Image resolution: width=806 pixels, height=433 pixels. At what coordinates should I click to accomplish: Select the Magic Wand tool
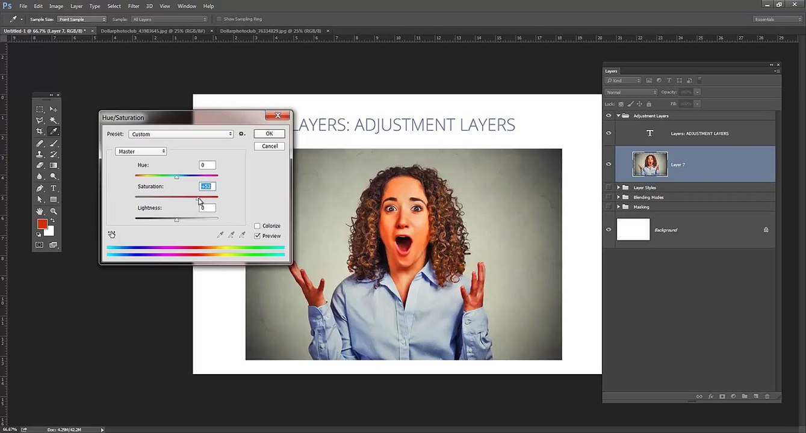[54, 120]
